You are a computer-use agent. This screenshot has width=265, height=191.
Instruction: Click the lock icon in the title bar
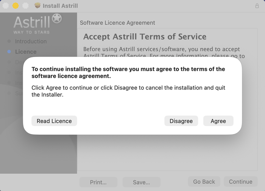point(257,6)
